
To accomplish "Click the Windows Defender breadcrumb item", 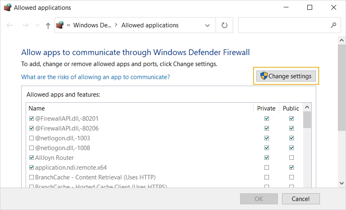I will pos(92,25).
